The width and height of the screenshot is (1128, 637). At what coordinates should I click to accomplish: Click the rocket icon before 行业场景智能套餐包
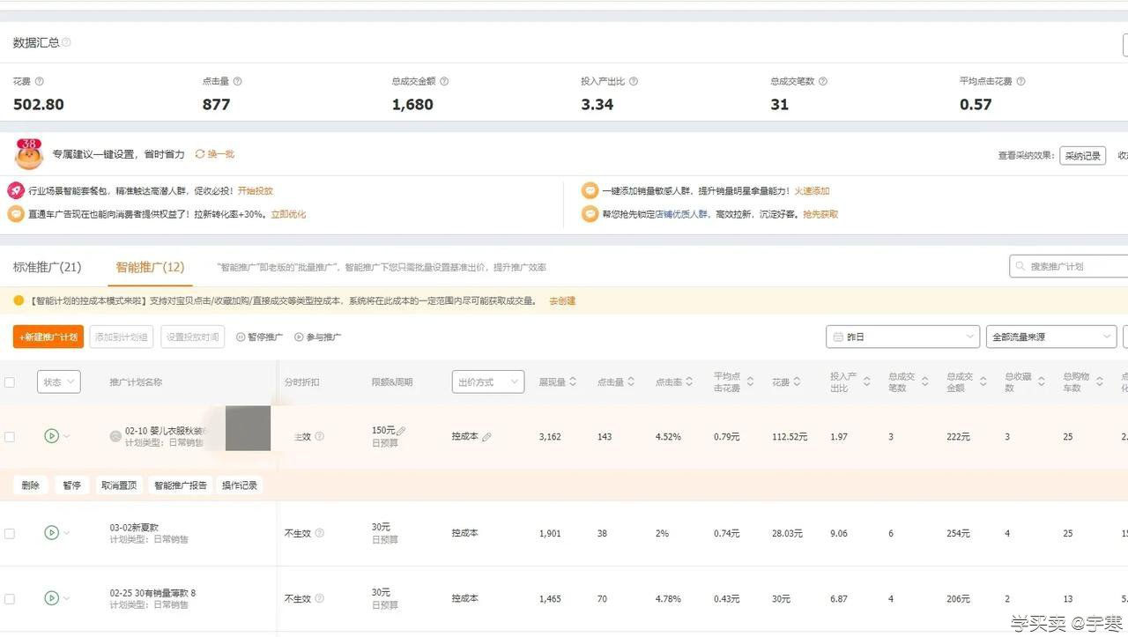[x=16, y=190]
